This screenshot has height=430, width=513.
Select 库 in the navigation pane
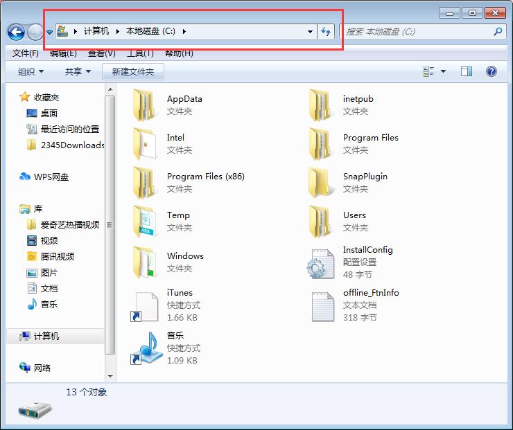38,209
